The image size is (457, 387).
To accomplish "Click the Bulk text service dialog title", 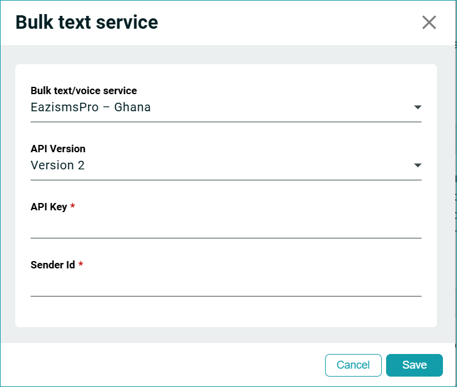I will [x=87, y=23].
